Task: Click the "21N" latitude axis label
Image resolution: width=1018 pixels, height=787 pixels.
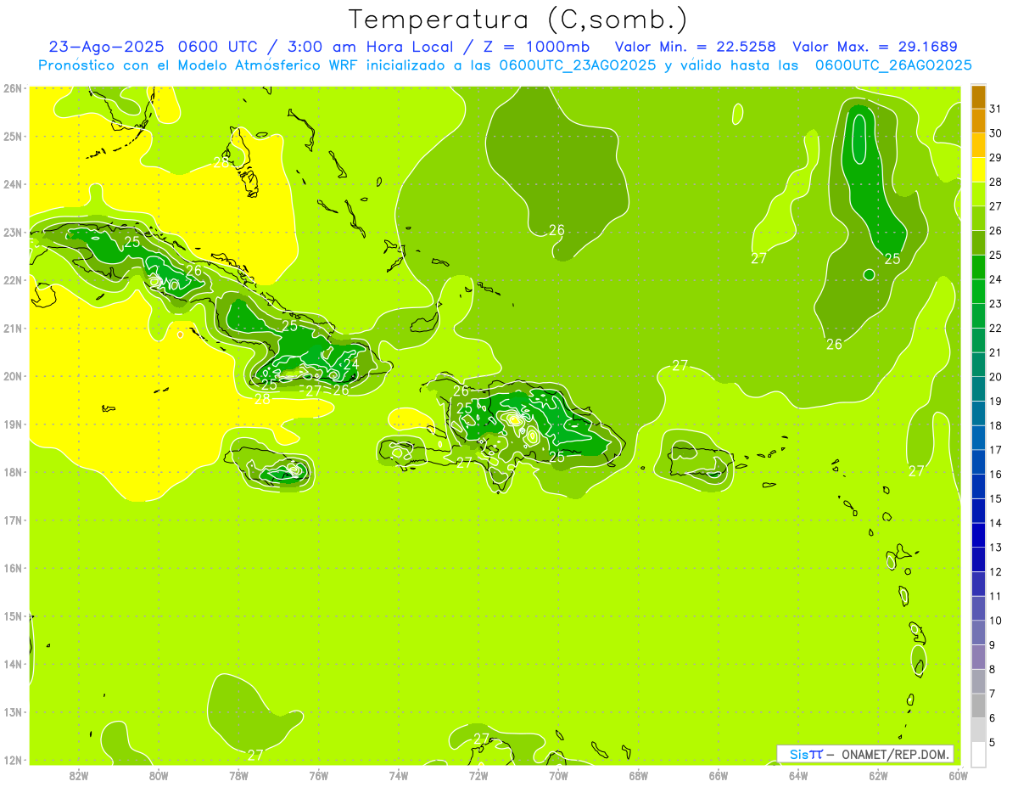Action: coord(12,328)
